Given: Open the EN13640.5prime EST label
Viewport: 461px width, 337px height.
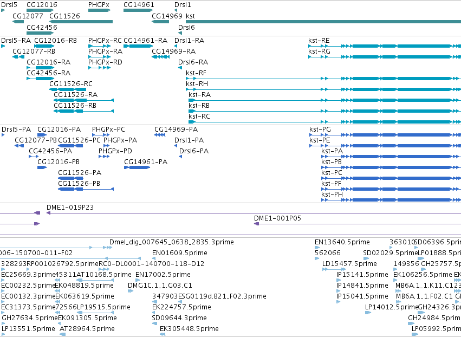Looking at the screenshot, I should click(x=342, y=242).
